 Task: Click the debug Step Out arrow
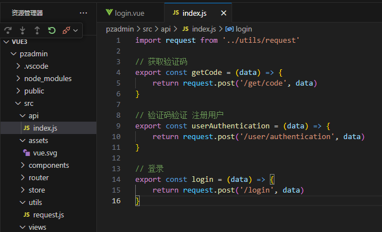(x=37, y=30)
